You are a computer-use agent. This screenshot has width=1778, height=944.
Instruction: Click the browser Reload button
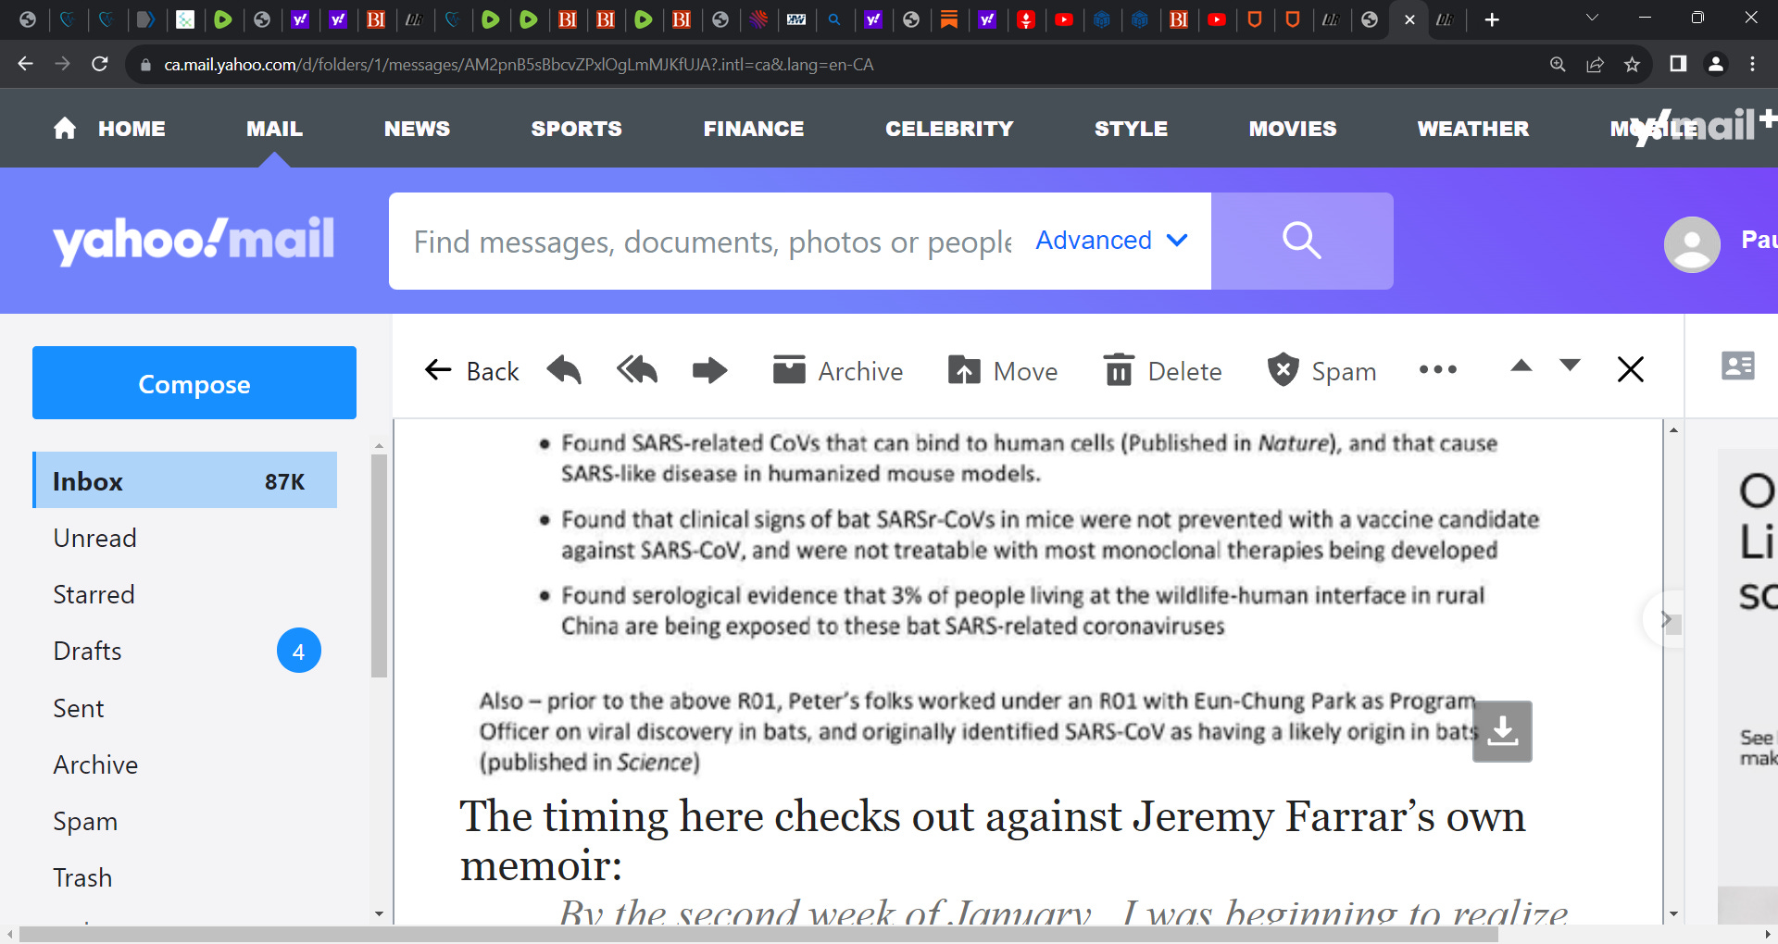[100, 64]
